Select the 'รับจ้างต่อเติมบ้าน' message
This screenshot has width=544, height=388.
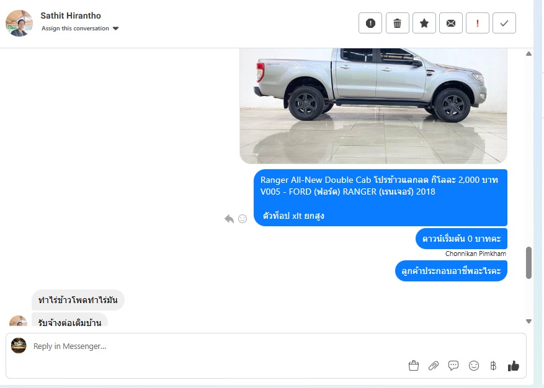[x=69, y=320]
